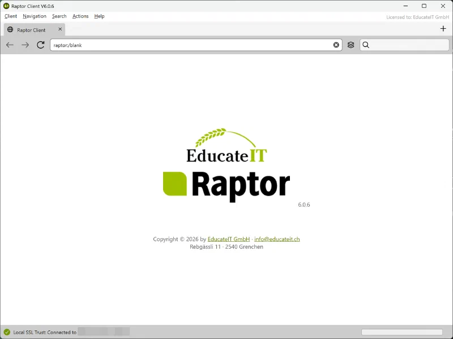Open the Navigation menu
The image size is (453, 339).
[35, 16]
